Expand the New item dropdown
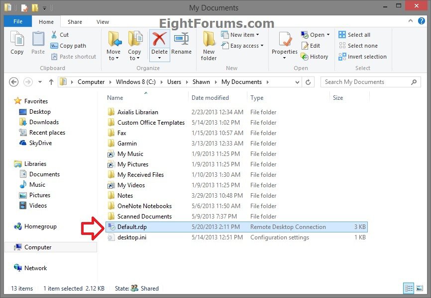Viewport: 431px width, 298px height. pyautogui.click(x=244, y=35)
